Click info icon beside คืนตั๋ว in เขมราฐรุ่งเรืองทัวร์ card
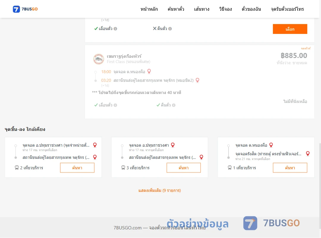The height and width of the screenshot is (238, 321). 174,105
